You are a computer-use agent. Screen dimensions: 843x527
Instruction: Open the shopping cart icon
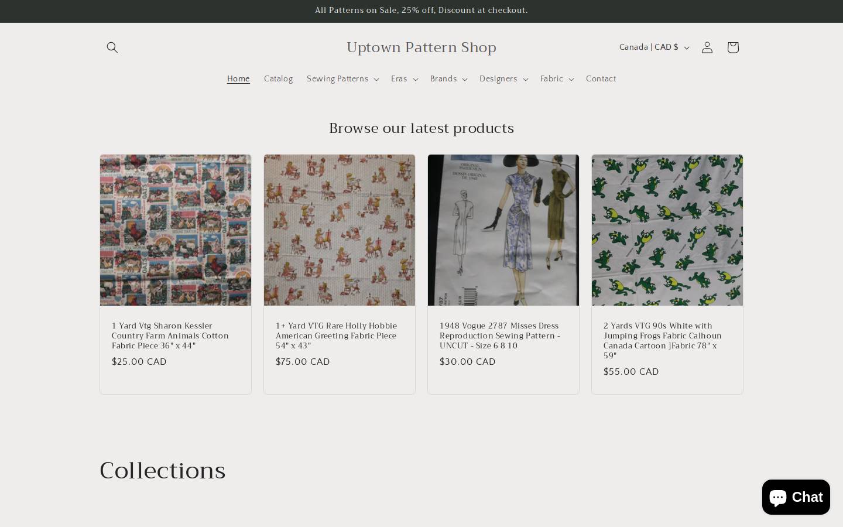(733, 47)
